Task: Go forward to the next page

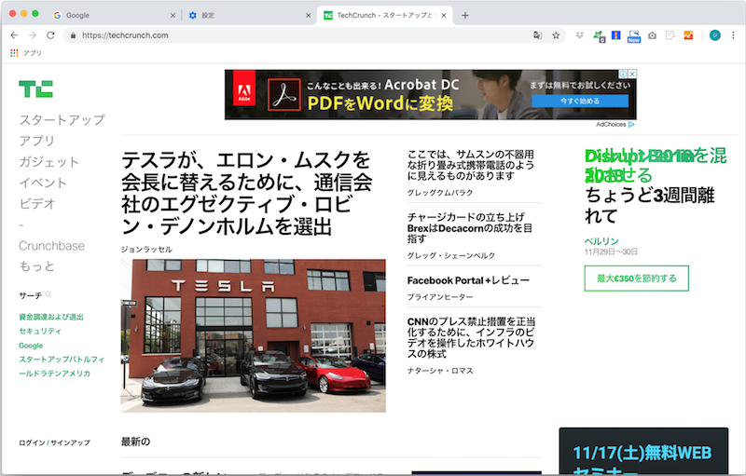Action: pos(33,35)
